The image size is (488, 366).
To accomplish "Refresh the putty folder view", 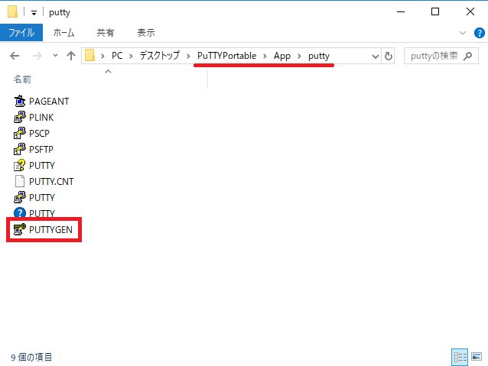I will tap(388, 56).
